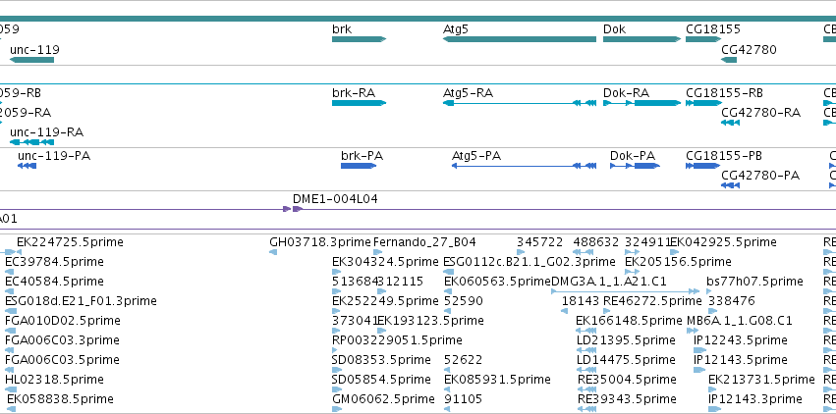Click the RP003229051.5prime label
836x414 pixels.
(397, 340)
